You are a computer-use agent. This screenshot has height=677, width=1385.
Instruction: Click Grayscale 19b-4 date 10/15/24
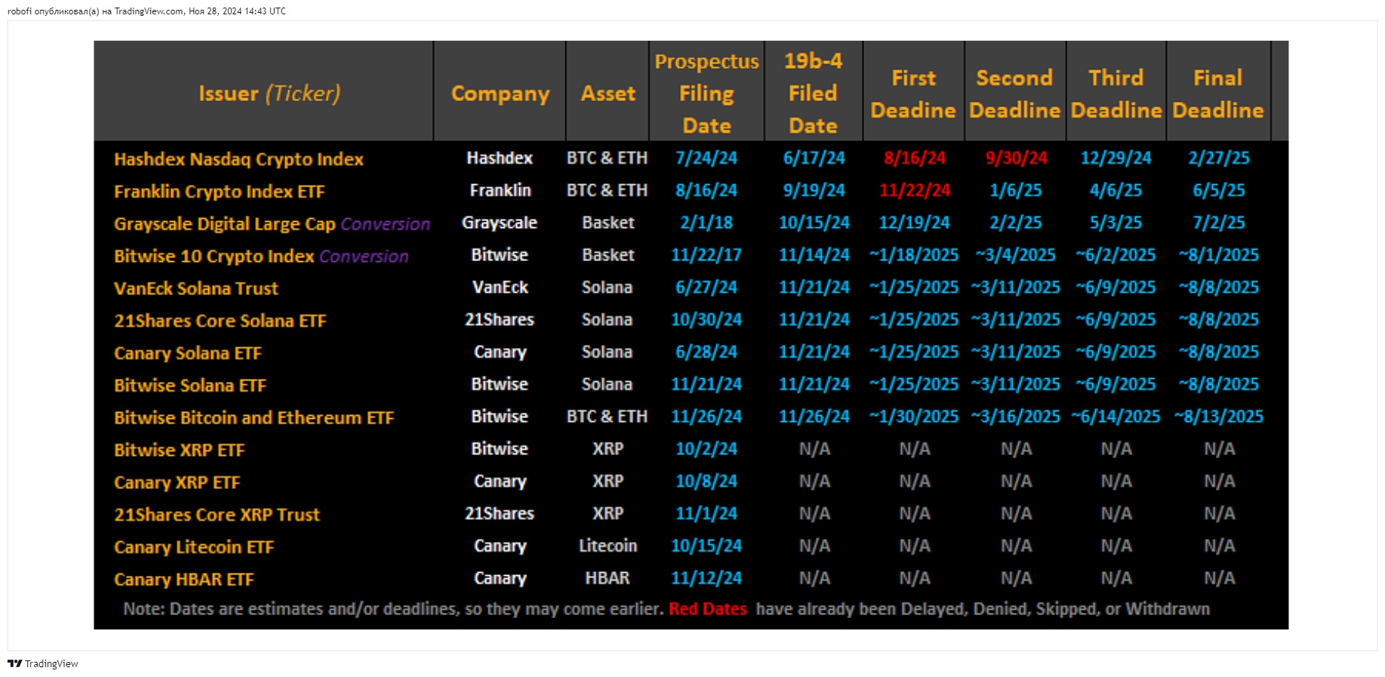coord(814,223)
